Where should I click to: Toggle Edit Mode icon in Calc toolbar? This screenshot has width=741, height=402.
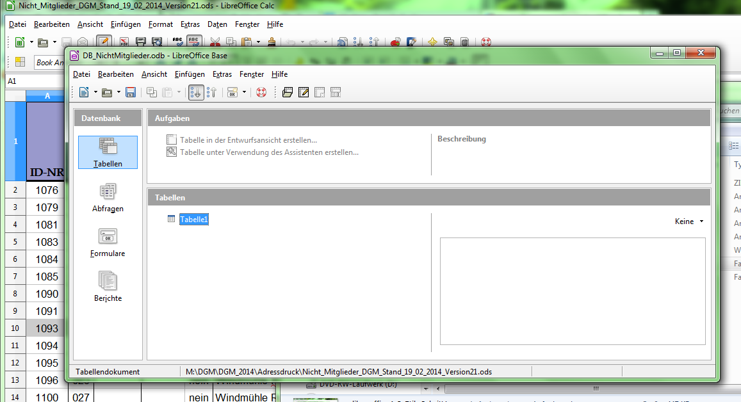tap(104, 41)
